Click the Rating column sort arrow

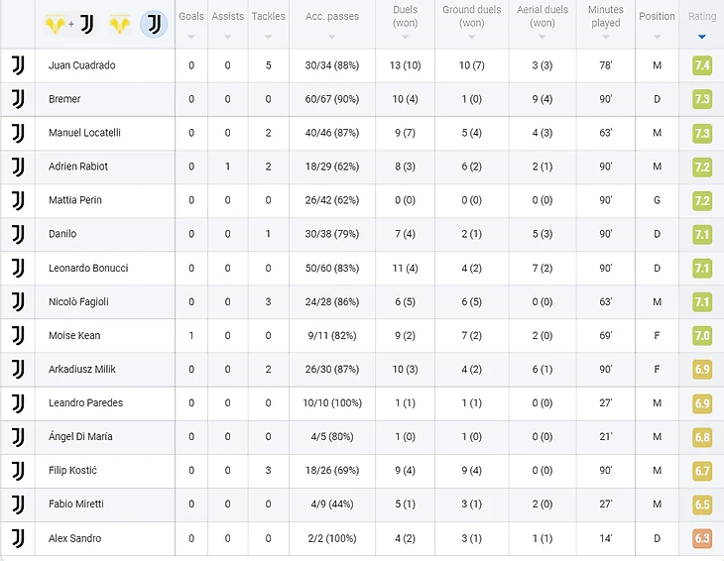(702, 37)
